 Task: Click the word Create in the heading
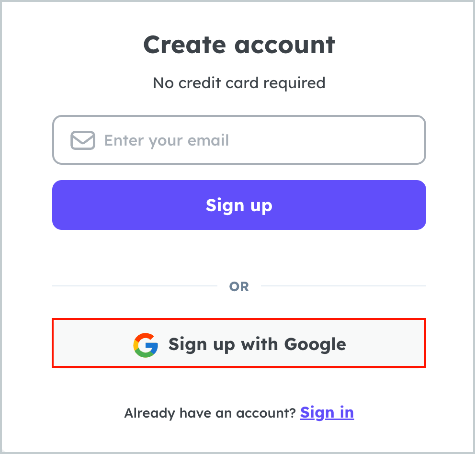[184, 45]
